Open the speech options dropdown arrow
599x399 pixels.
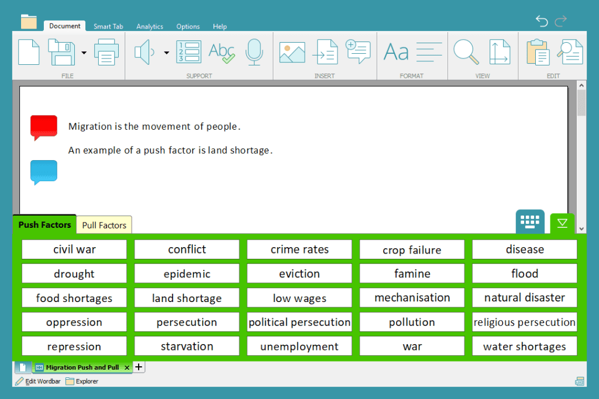(167, 53)
